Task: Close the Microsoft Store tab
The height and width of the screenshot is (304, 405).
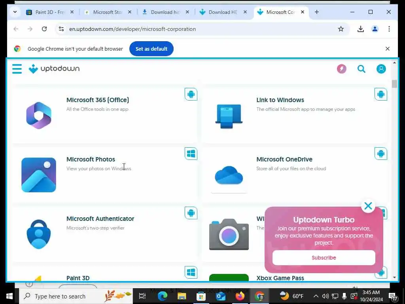Action: [130, 12]
